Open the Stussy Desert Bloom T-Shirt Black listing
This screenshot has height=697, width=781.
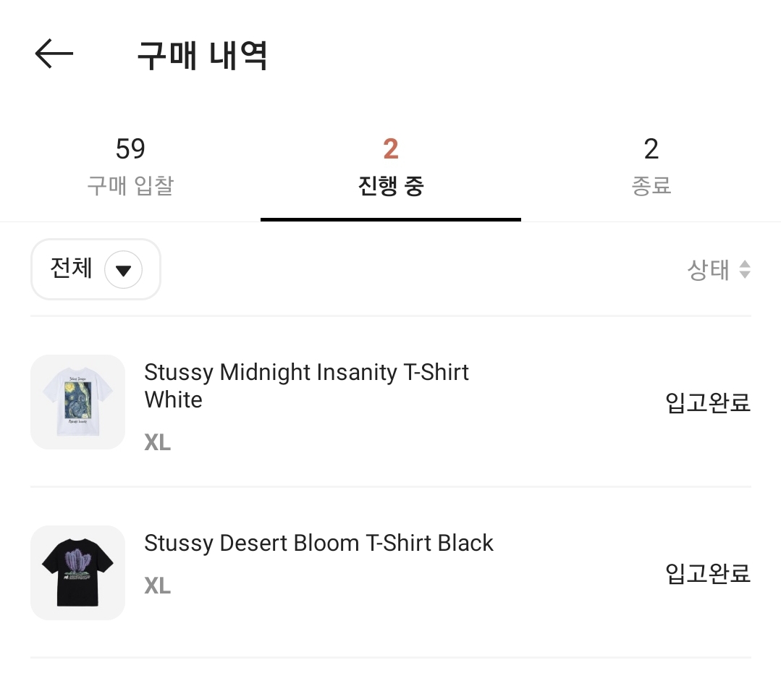point(318,543)
